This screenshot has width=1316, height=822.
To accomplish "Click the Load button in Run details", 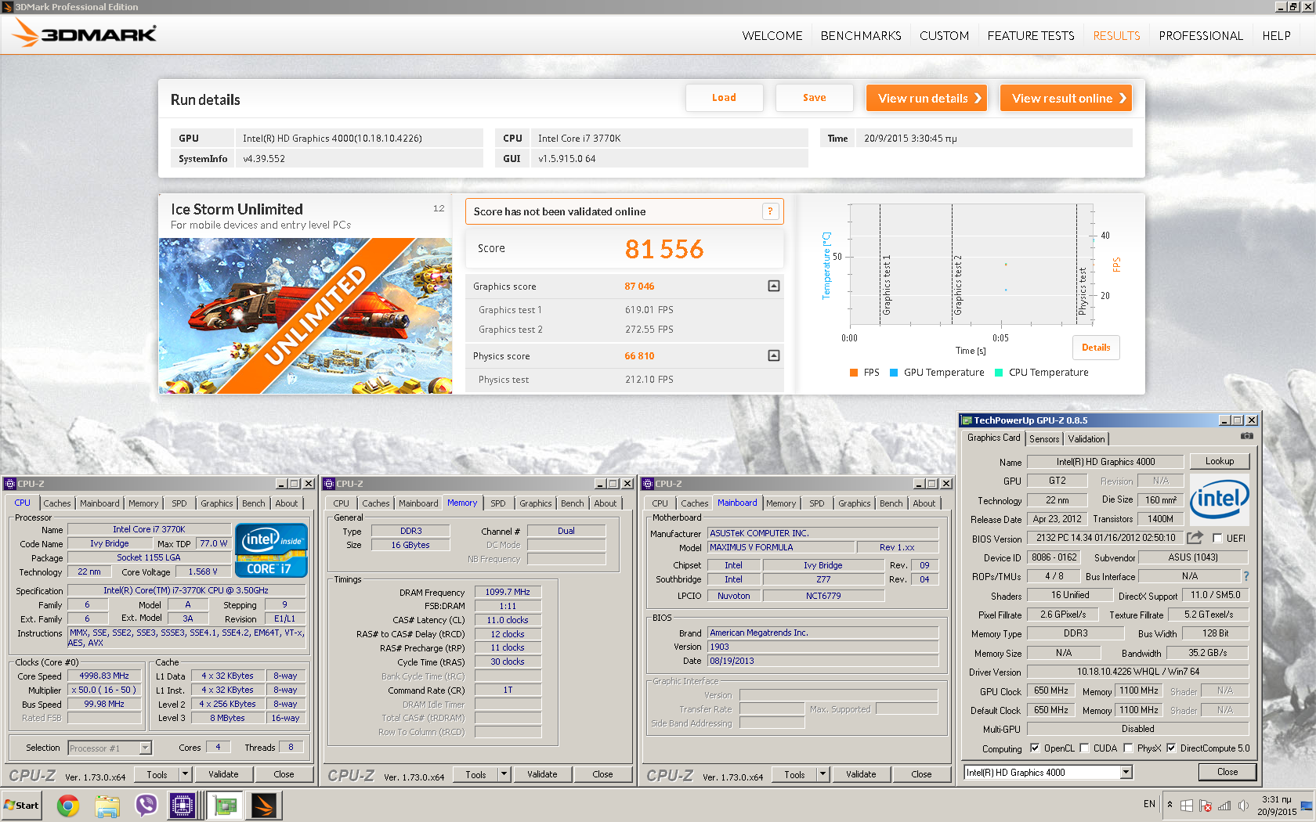I will (x=725, y=98).
